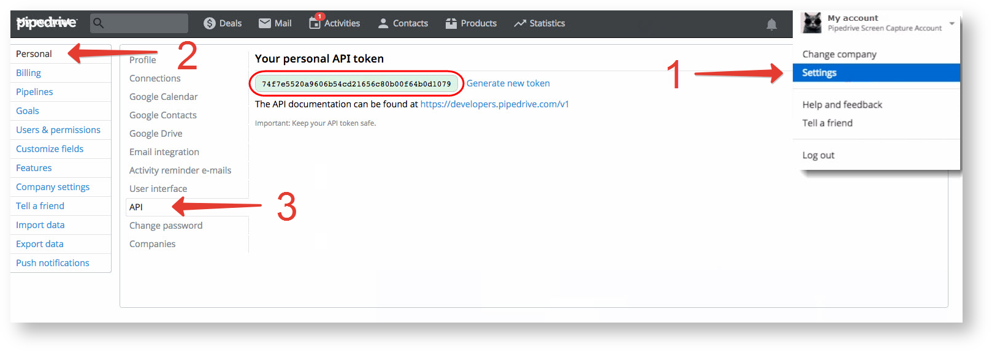Open the Deals menu item
The image size is (992, 352).
coord(223,23)
